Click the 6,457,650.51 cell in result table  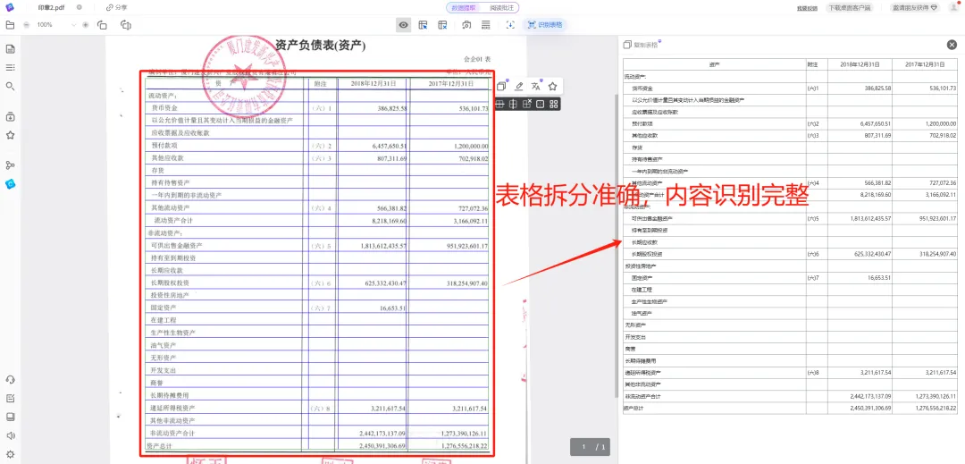860,123
